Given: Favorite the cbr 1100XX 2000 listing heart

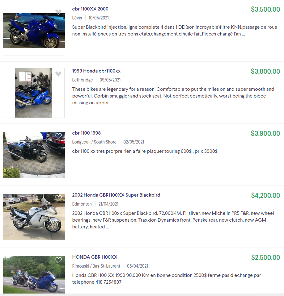Looking at the screenshot, I should tap(58, 12).
